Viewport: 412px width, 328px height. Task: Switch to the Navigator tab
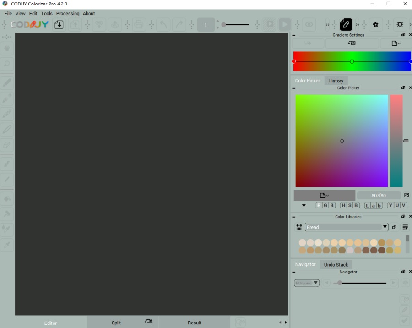tap(305, 264)
